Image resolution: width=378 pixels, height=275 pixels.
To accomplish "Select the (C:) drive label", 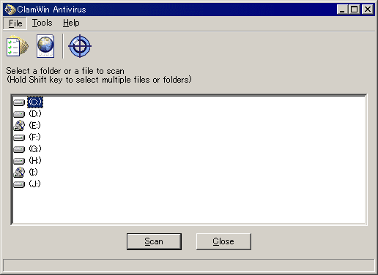I will pyautogui.click(x=35, y=102).
